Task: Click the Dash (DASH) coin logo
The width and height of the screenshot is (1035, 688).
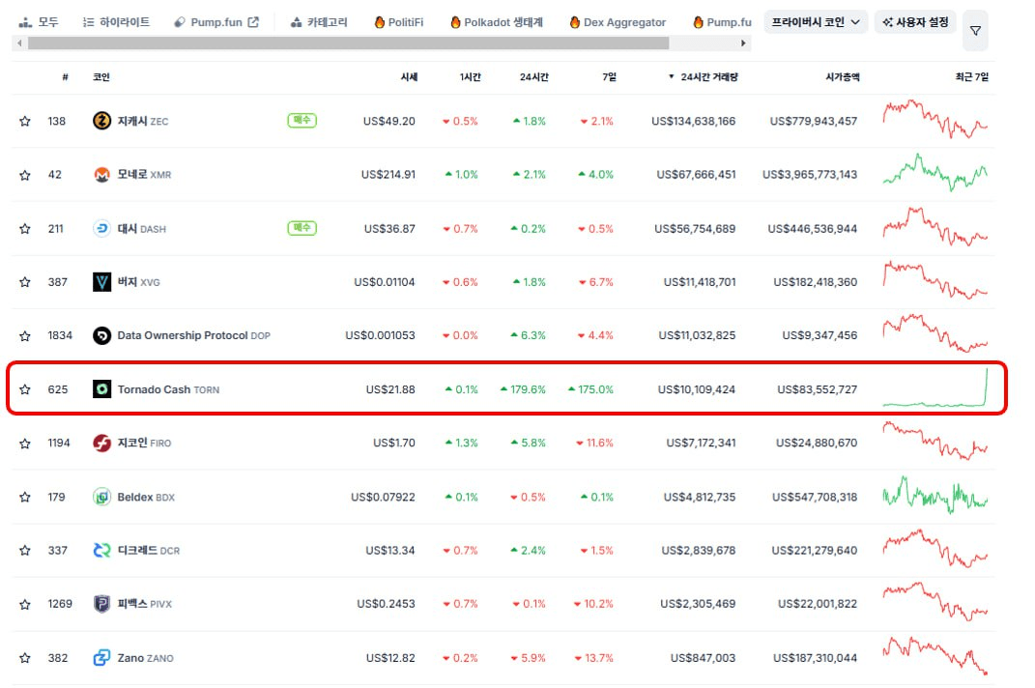Action: (x=101, y=228)
